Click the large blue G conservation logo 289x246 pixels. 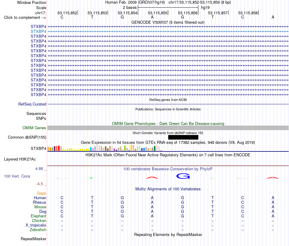183,176
